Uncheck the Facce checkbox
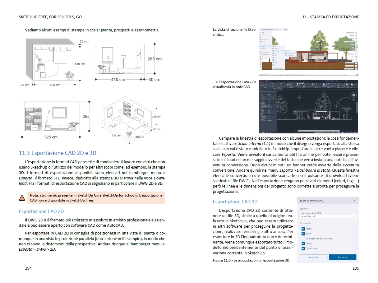Screen dimensions: 378x283 click(303, 229)
